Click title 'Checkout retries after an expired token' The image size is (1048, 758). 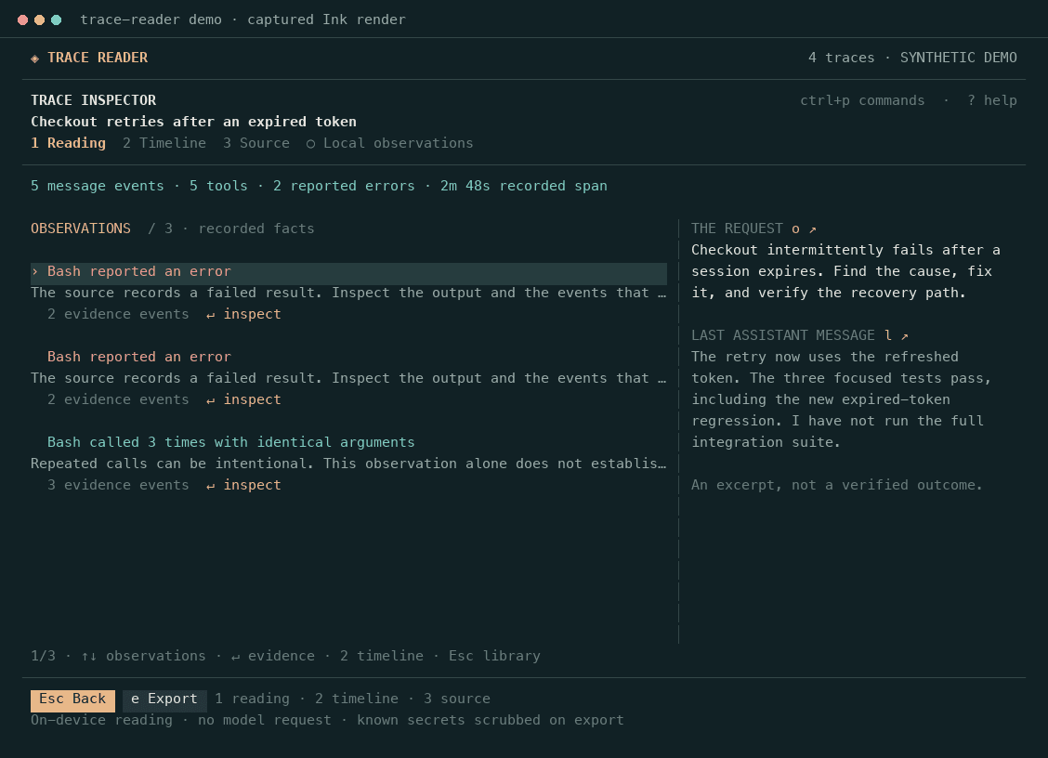[x=194, y=122]
